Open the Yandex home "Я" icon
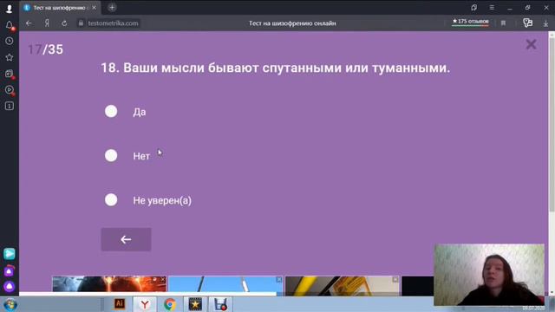 coord(47,23)
